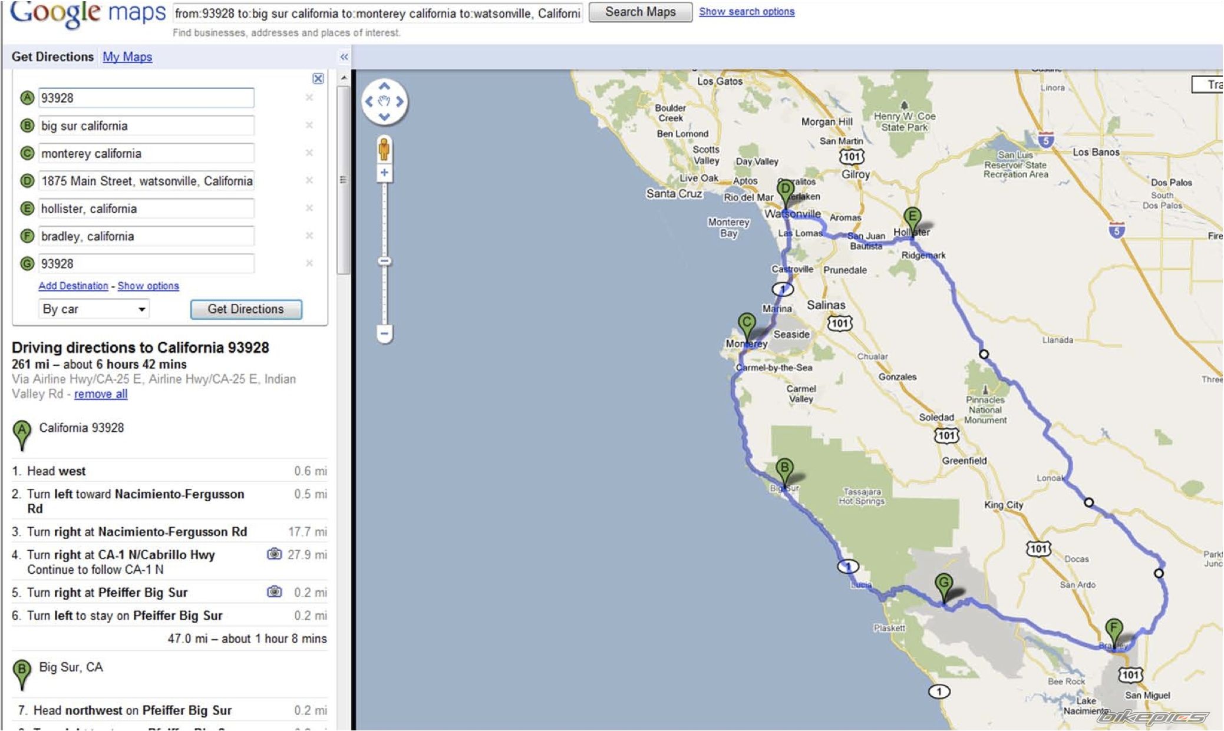Click the hand icon in pan control
Viewport: 1224px width, 731px height.
384,101
